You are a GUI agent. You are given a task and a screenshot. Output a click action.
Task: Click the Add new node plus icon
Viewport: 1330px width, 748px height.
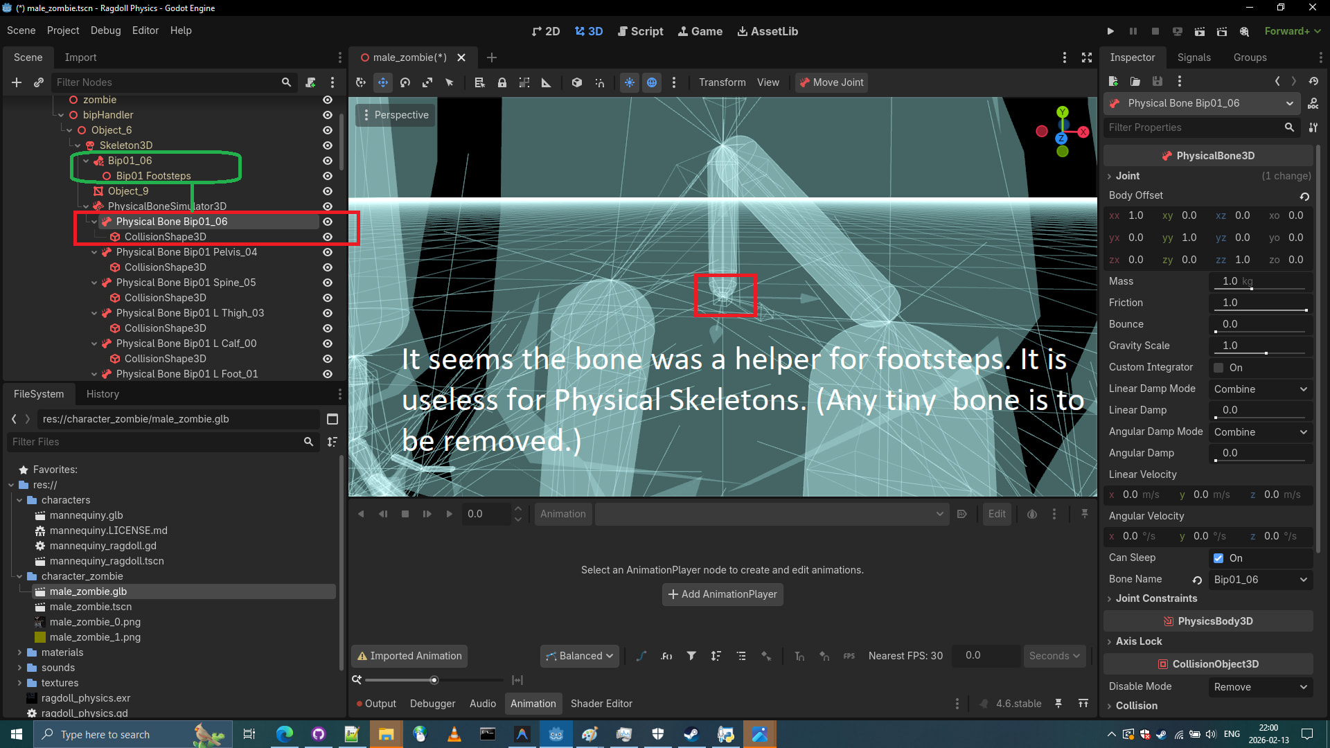17,82
